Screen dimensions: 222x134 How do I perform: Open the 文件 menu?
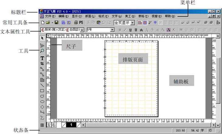[x=50, y=16]
